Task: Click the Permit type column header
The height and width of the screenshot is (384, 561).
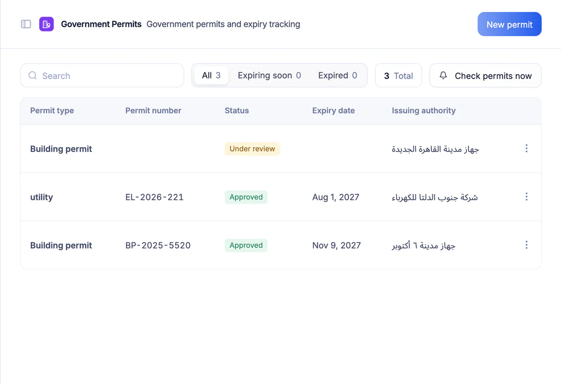Action: pyautogui.click(x=52, y=110)
